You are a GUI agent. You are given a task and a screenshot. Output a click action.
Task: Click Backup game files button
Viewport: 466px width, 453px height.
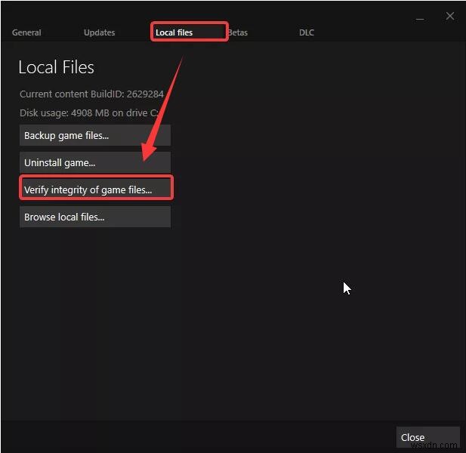tap(95, 135)
